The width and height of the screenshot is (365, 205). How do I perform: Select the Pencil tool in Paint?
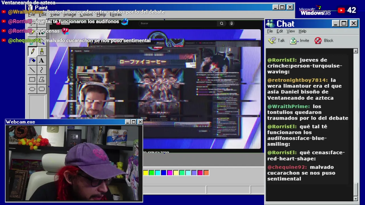pos(32,51)
